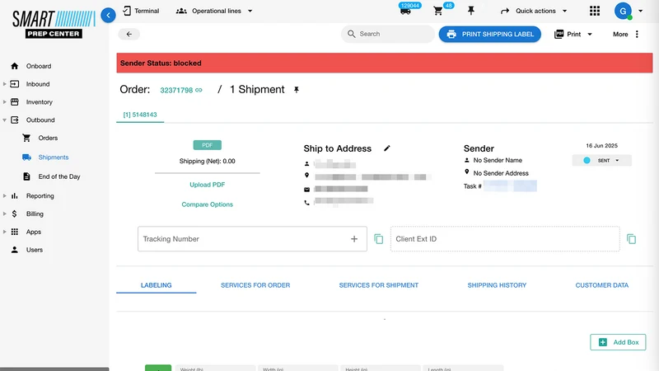Image resolution: width=659 pixels, height=371 pixels.
Task: Open End of the Day page
Action: [x=58, y=176]
